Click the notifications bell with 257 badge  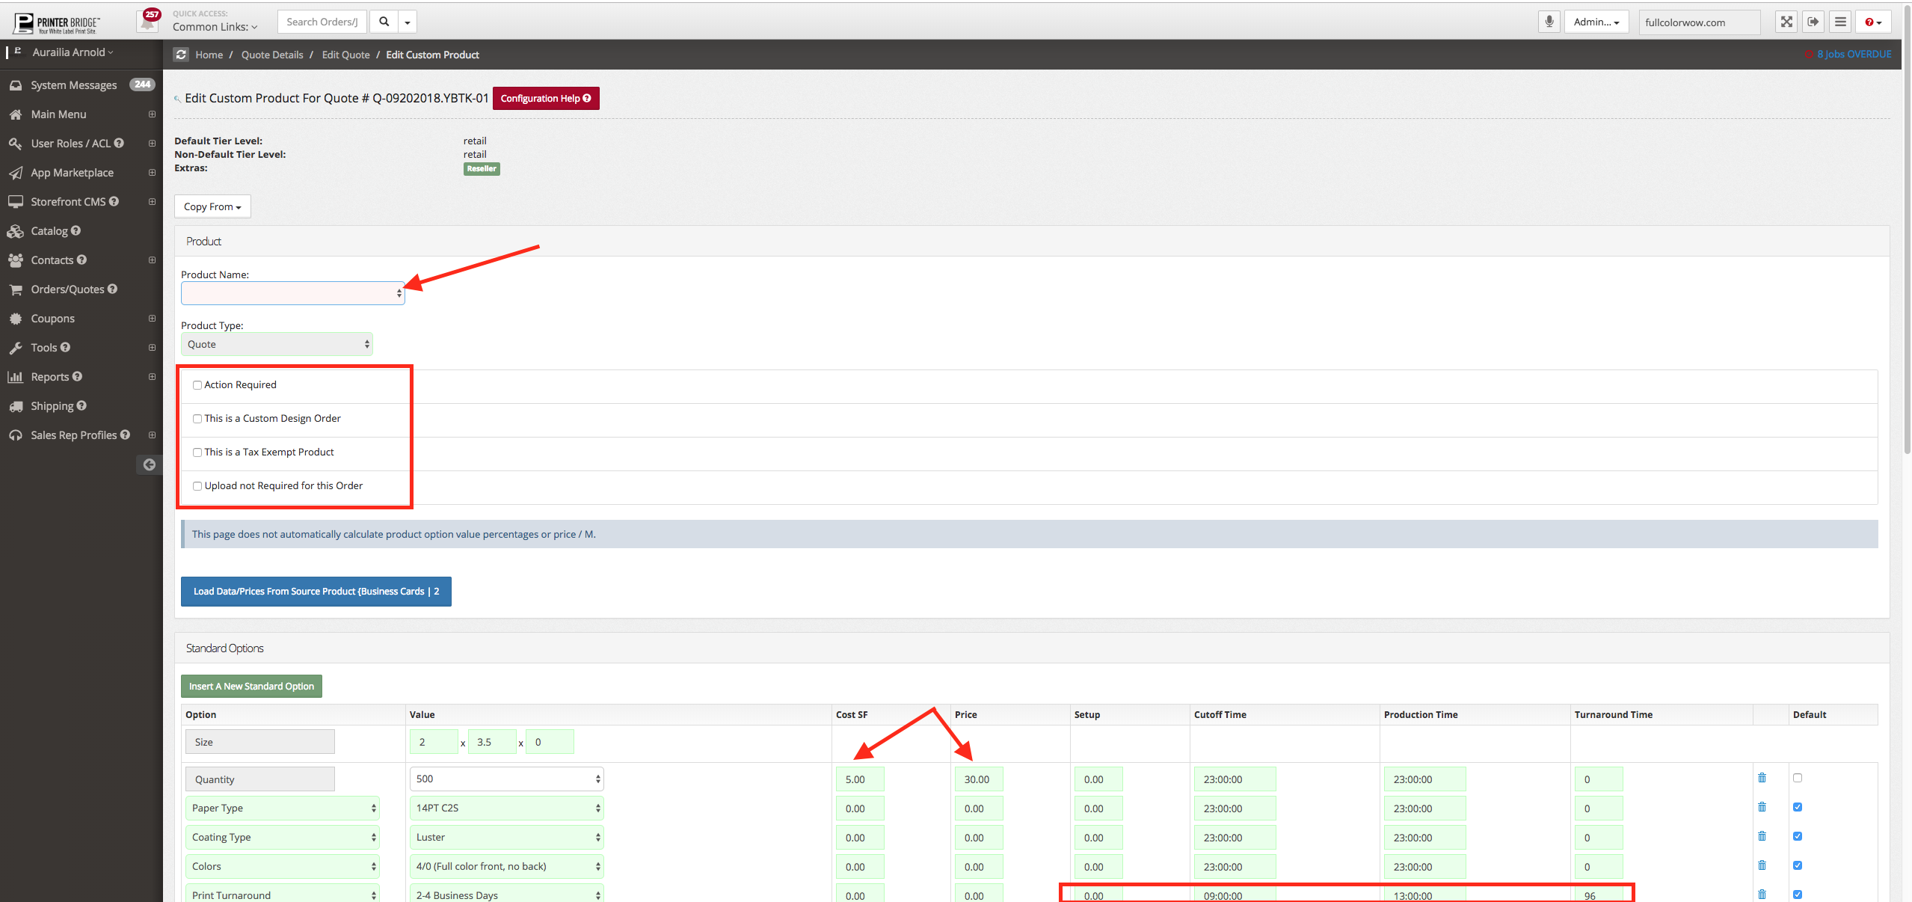tap(148, 22)
